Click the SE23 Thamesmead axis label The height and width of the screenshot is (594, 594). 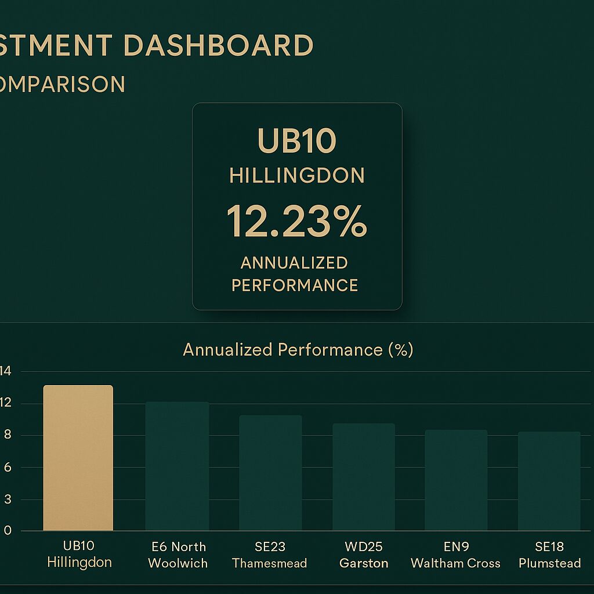pyautogui.click(x=269, y=555)
